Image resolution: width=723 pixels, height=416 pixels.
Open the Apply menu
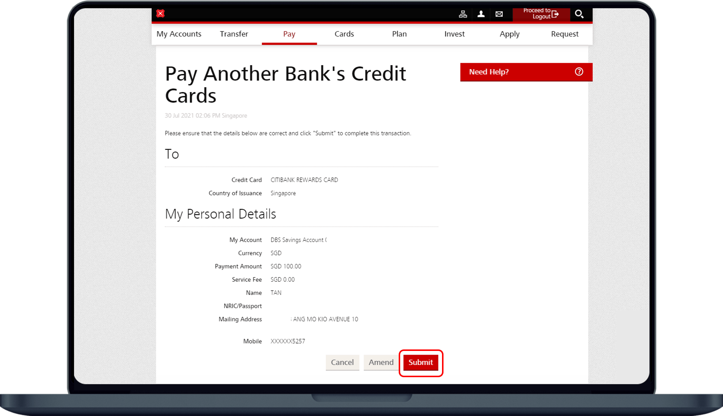(509, 34)
